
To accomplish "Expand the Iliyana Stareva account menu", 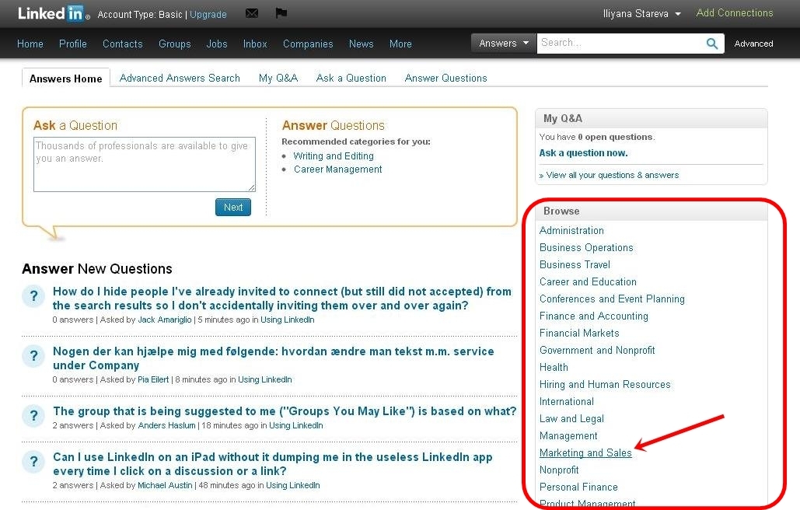I will 642,14.
